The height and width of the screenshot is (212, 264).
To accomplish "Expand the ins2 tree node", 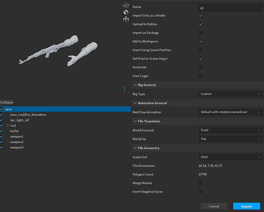I will (x=8, y=126).
